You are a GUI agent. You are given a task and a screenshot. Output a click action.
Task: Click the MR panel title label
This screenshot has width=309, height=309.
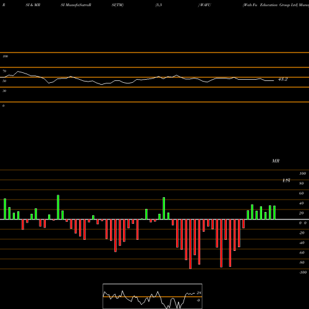point(276,161)
